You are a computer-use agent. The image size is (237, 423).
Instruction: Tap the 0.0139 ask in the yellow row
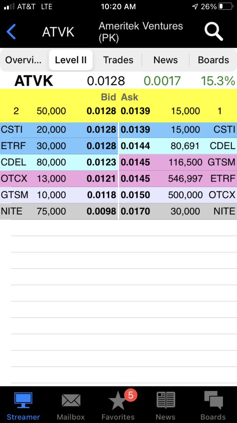[x=136, y=111]
